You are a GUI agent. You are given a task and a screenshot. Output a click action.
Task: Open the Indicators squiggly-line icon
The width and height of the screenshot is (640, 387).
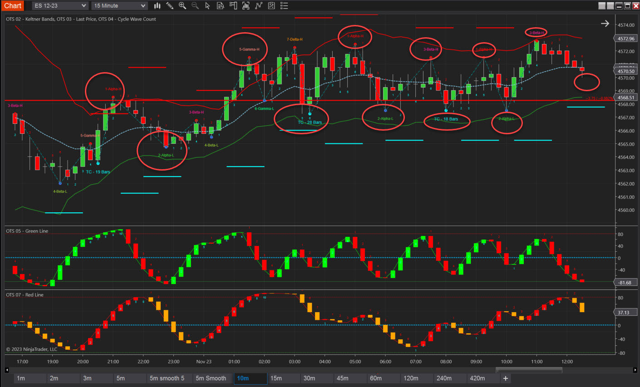tap(259, 5)
